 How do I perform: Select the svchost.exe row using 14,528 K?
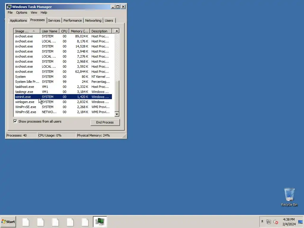(63, 46)
